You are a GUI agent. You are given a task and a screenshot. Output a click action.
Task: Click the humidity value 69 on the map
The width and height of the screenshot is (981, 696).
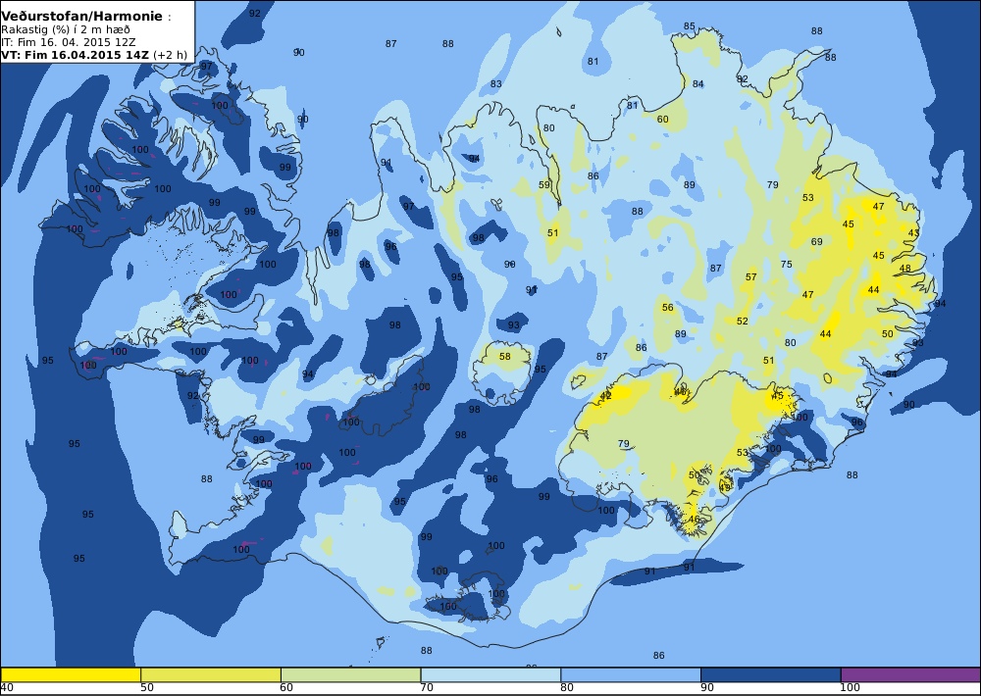817,242
